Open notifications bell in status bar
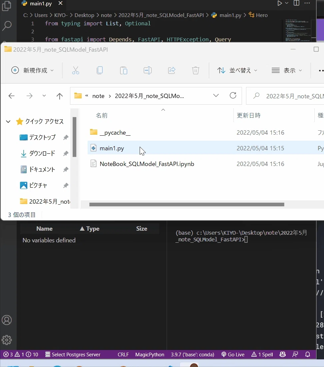The image size is (324, 367). [308, 354]
